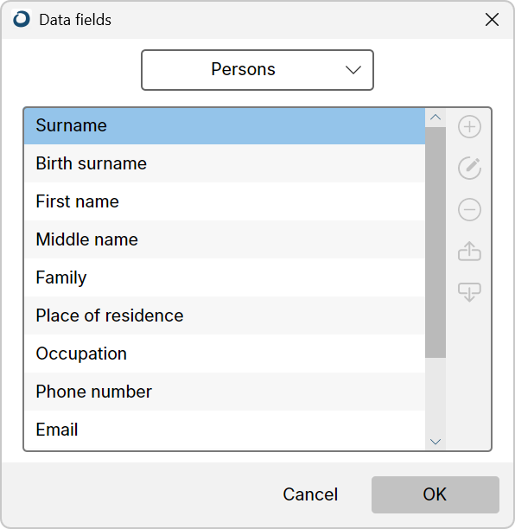Select the First name field
Image resolution: width=515 pixels, height=529 pixels.
225,201
